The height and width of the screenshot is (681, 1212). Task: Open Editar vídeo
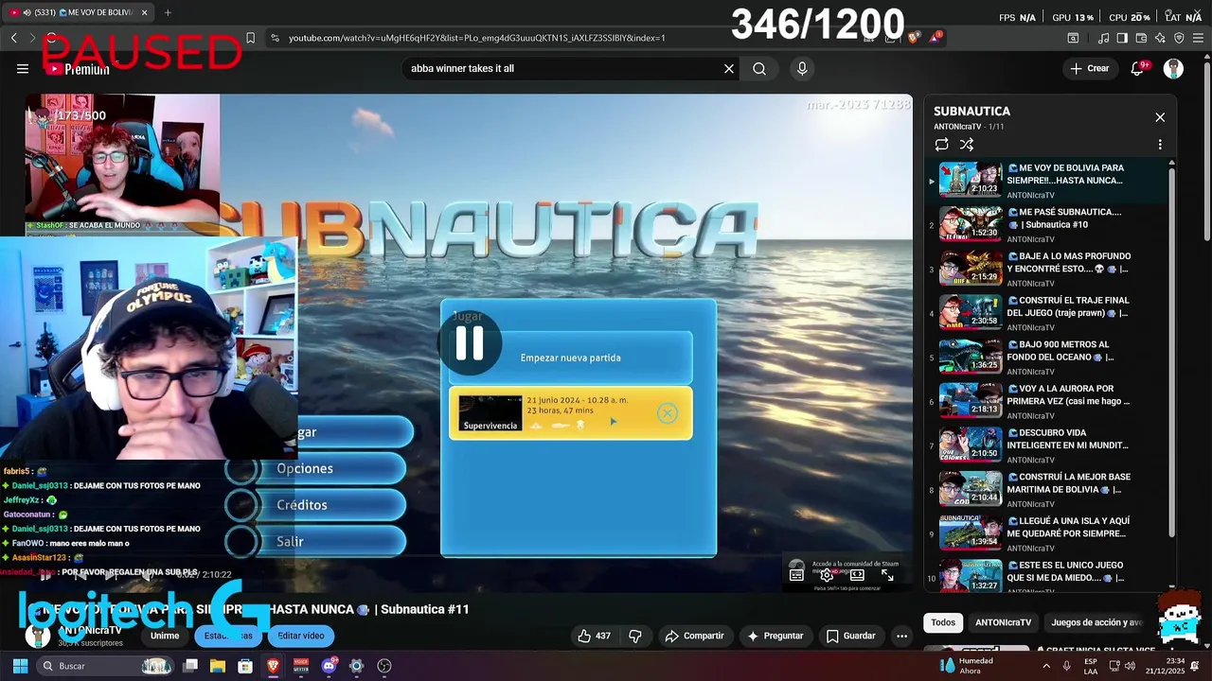(301, 636)
